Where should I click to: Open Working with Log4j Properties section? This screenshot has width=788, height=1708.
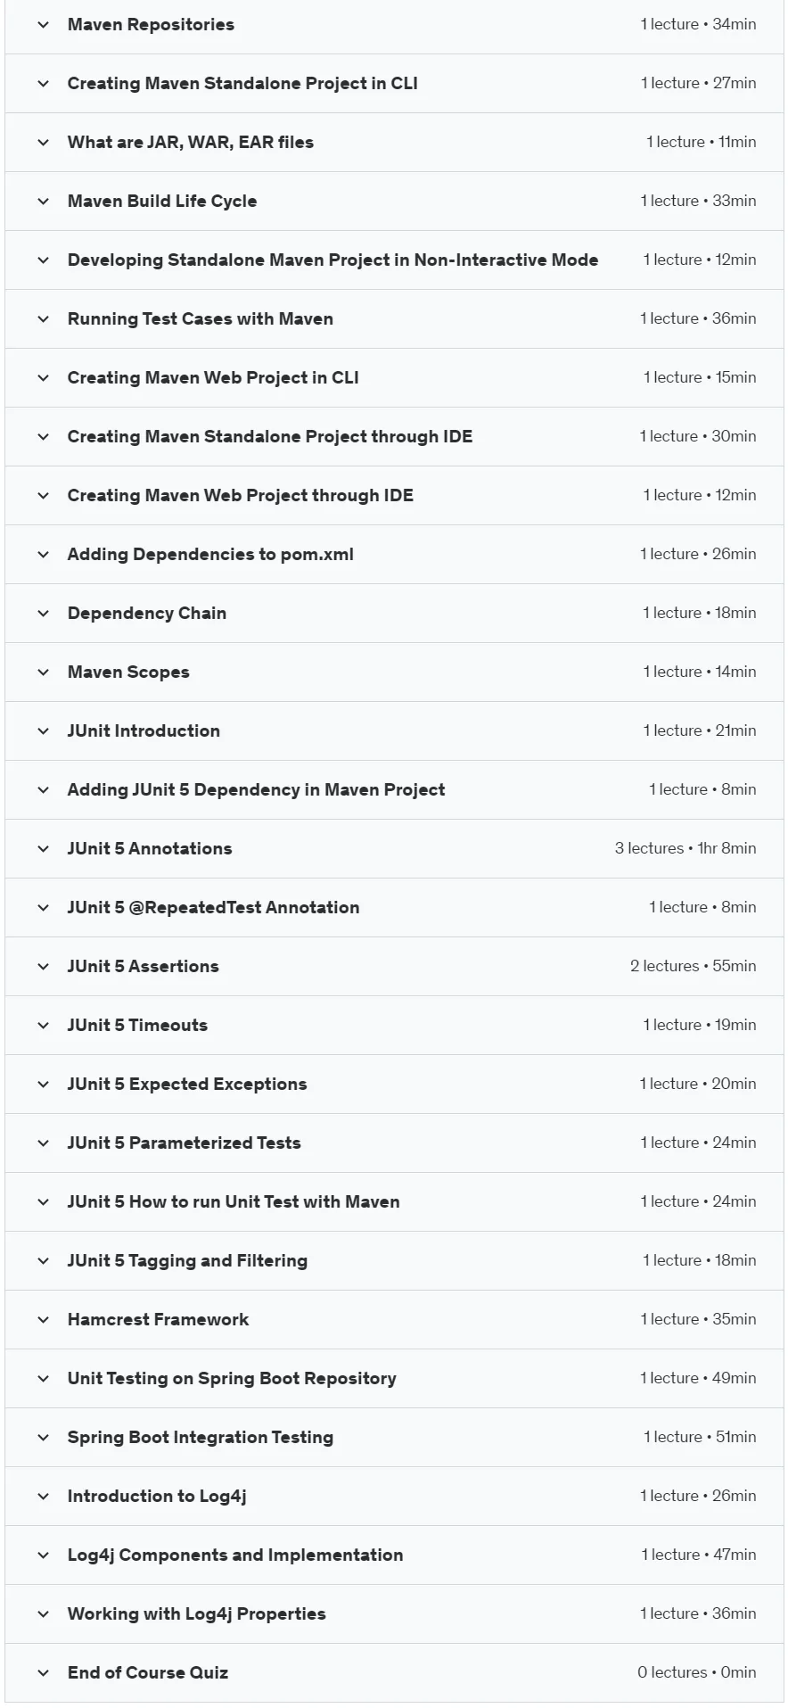(394, 1614)
